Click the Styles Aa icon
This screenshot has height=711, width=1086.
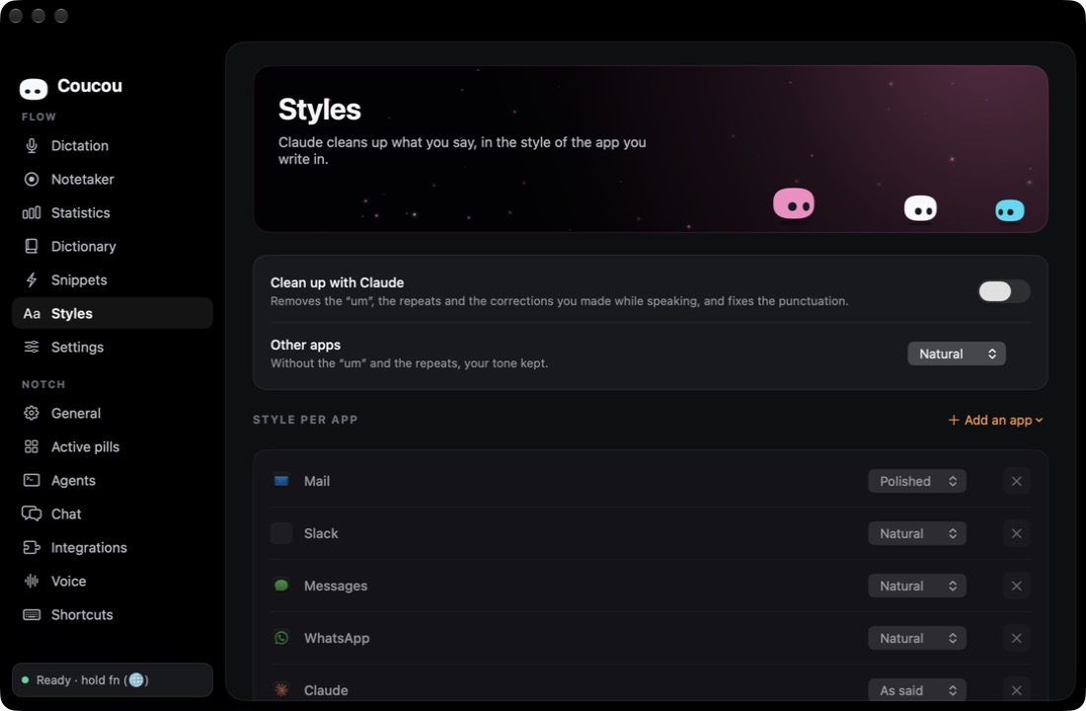coord(32,314)
